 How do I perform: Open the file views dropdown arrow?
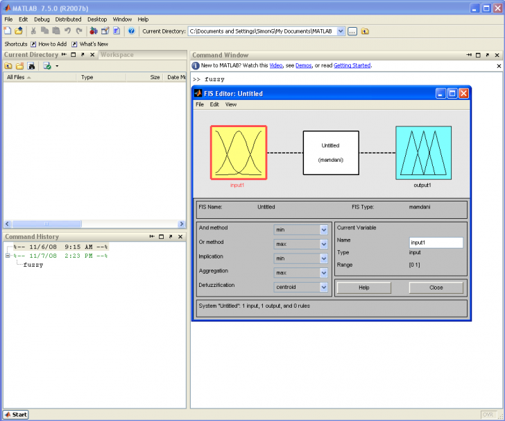(57, 66)
